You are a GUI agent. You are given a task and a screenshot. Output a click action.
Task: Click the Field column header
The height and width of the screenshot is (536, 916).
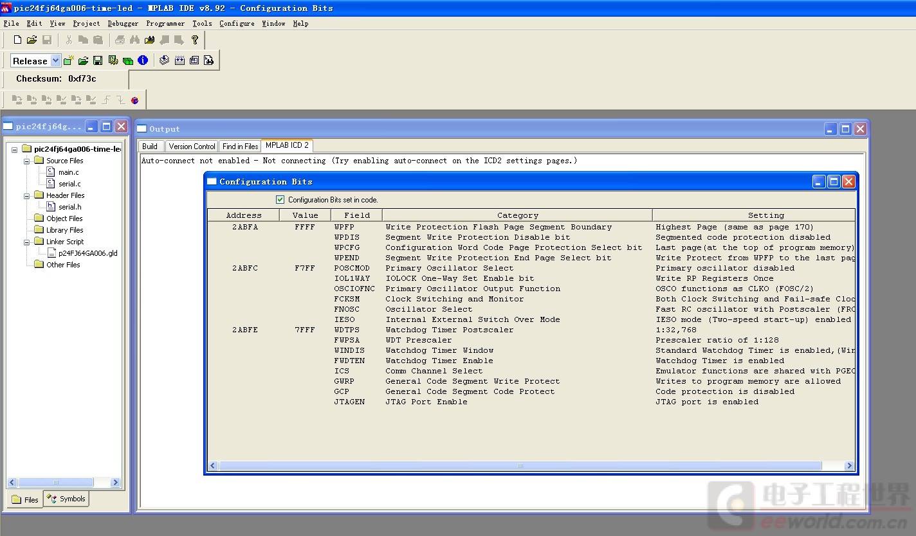click(356, 215)
